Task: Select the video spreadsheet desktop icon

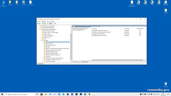Action: (x=152, y=3)
